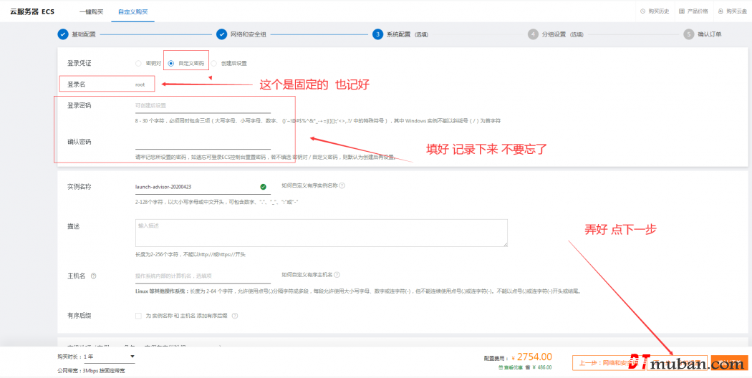
Task: Click the step 4 分组设置 circle icon
Action: click(533, 34)
